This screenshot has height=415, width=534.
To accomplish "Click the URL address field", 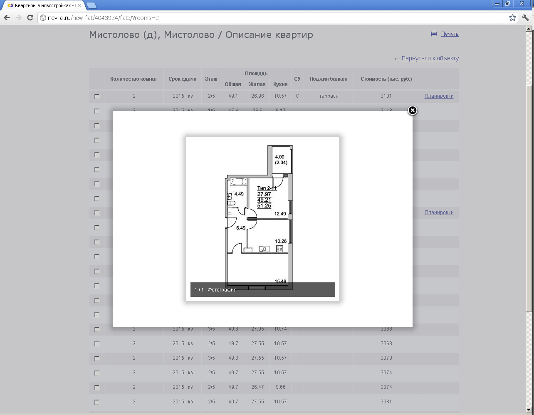I will click(270, 18).
